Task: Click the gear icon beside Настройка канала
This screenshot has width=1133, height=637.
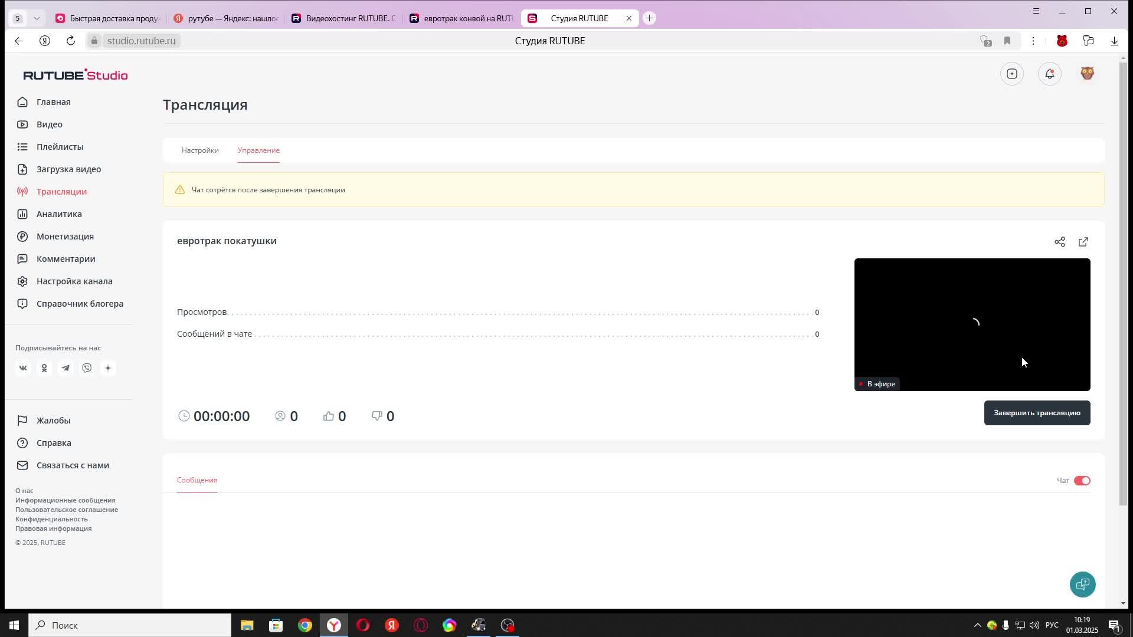Action: (x=22, y=281)
